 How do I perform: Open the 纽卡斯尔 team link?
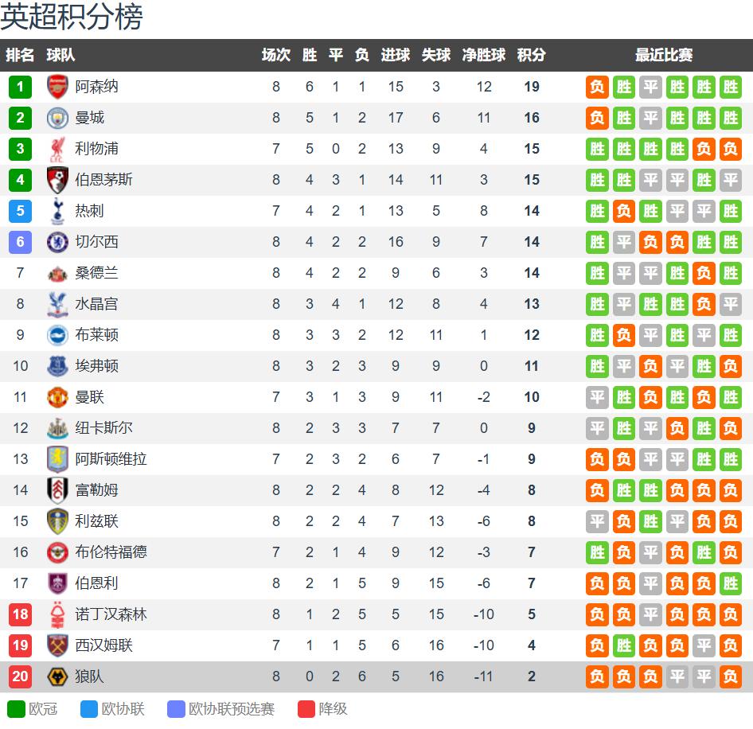click(x=103, y=428)
